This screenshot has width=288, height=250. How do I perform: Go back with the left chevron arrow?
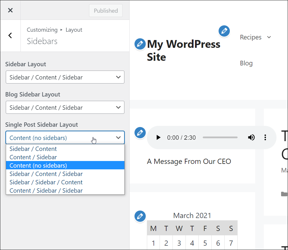(10, 35)
